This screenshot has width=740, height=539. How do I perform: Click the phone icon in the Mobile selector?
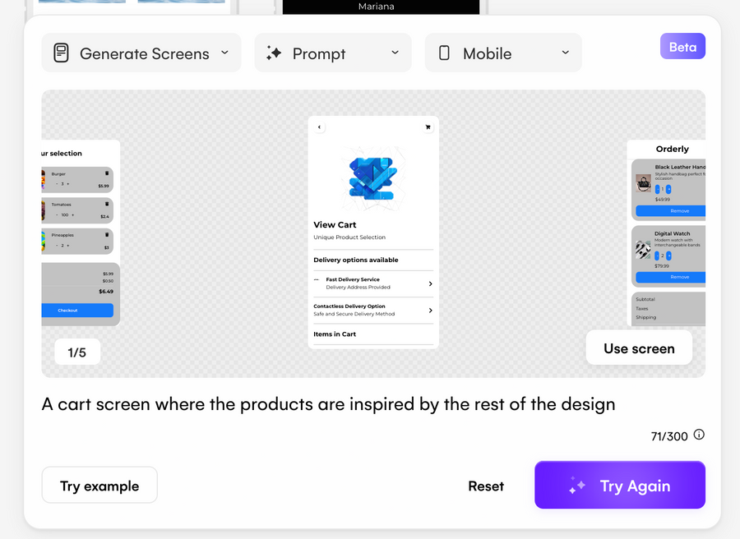[444, 52]
